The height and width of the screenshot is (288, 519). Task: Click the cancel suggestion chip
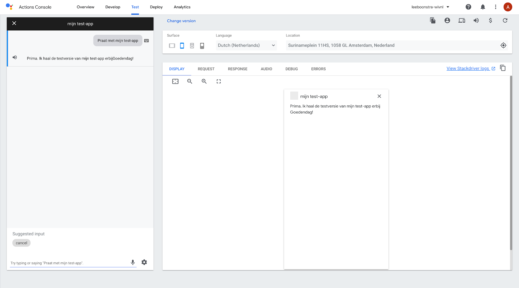[x=21, y=243]
